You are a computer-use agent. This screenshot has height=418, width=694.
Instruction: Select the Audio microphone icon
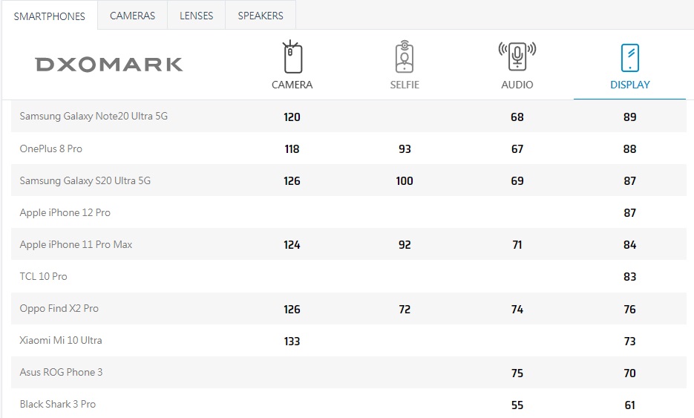click(x=517, y=57)
